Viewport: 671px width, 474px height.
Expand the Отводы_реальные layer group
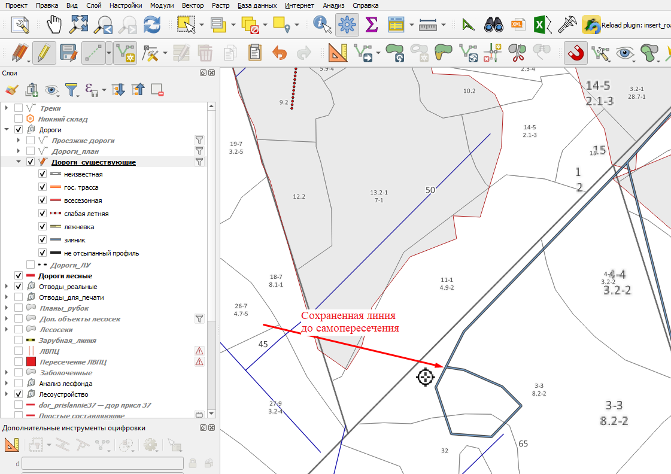tap(7, 286)
